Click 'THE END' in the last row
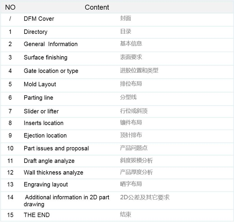This screenshot has width=234, height=222. tap(37, 215)
